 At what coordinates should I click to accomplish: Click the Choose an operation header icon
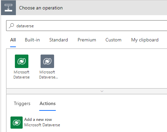8,8
